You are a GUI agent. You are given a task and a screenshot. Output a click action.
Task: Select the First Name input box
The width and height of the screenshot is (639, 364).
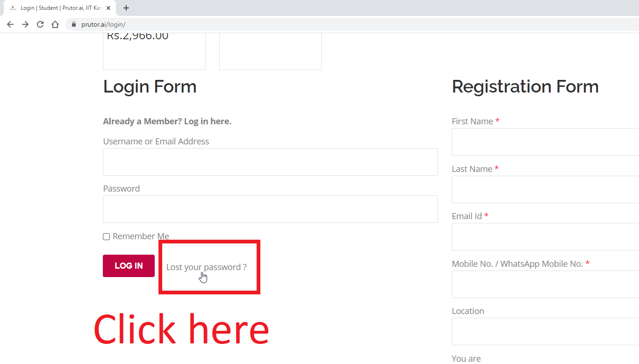pos(545,142)
